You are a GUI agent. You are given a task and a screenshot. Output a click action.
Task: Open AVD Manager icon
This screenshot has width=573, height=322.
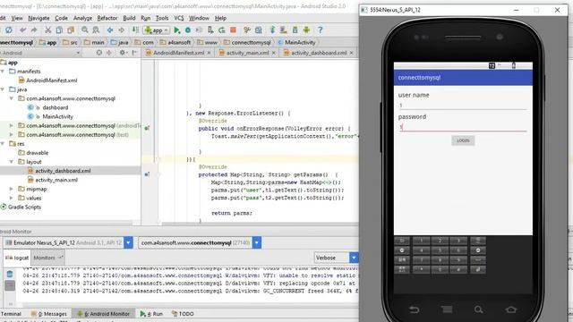[x=284, y=30]
